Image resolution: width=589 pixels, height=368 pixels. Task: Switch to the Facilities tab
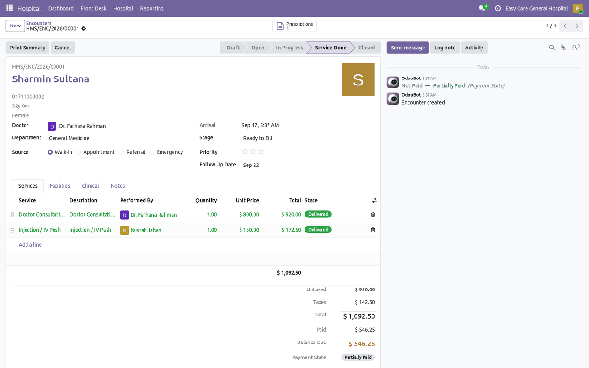pyautogui.click(x=60, y=186)
